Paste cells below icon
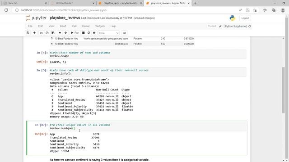 pos(53,33)
